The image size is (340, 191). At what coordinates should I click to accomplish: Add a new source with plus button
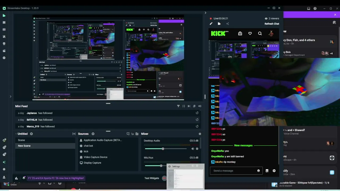tap(93, 134)
